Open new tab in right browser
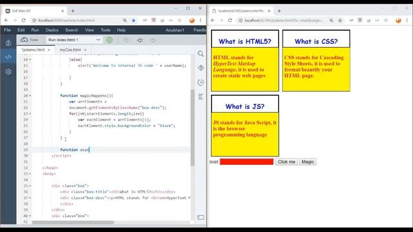 click(279, 11)
